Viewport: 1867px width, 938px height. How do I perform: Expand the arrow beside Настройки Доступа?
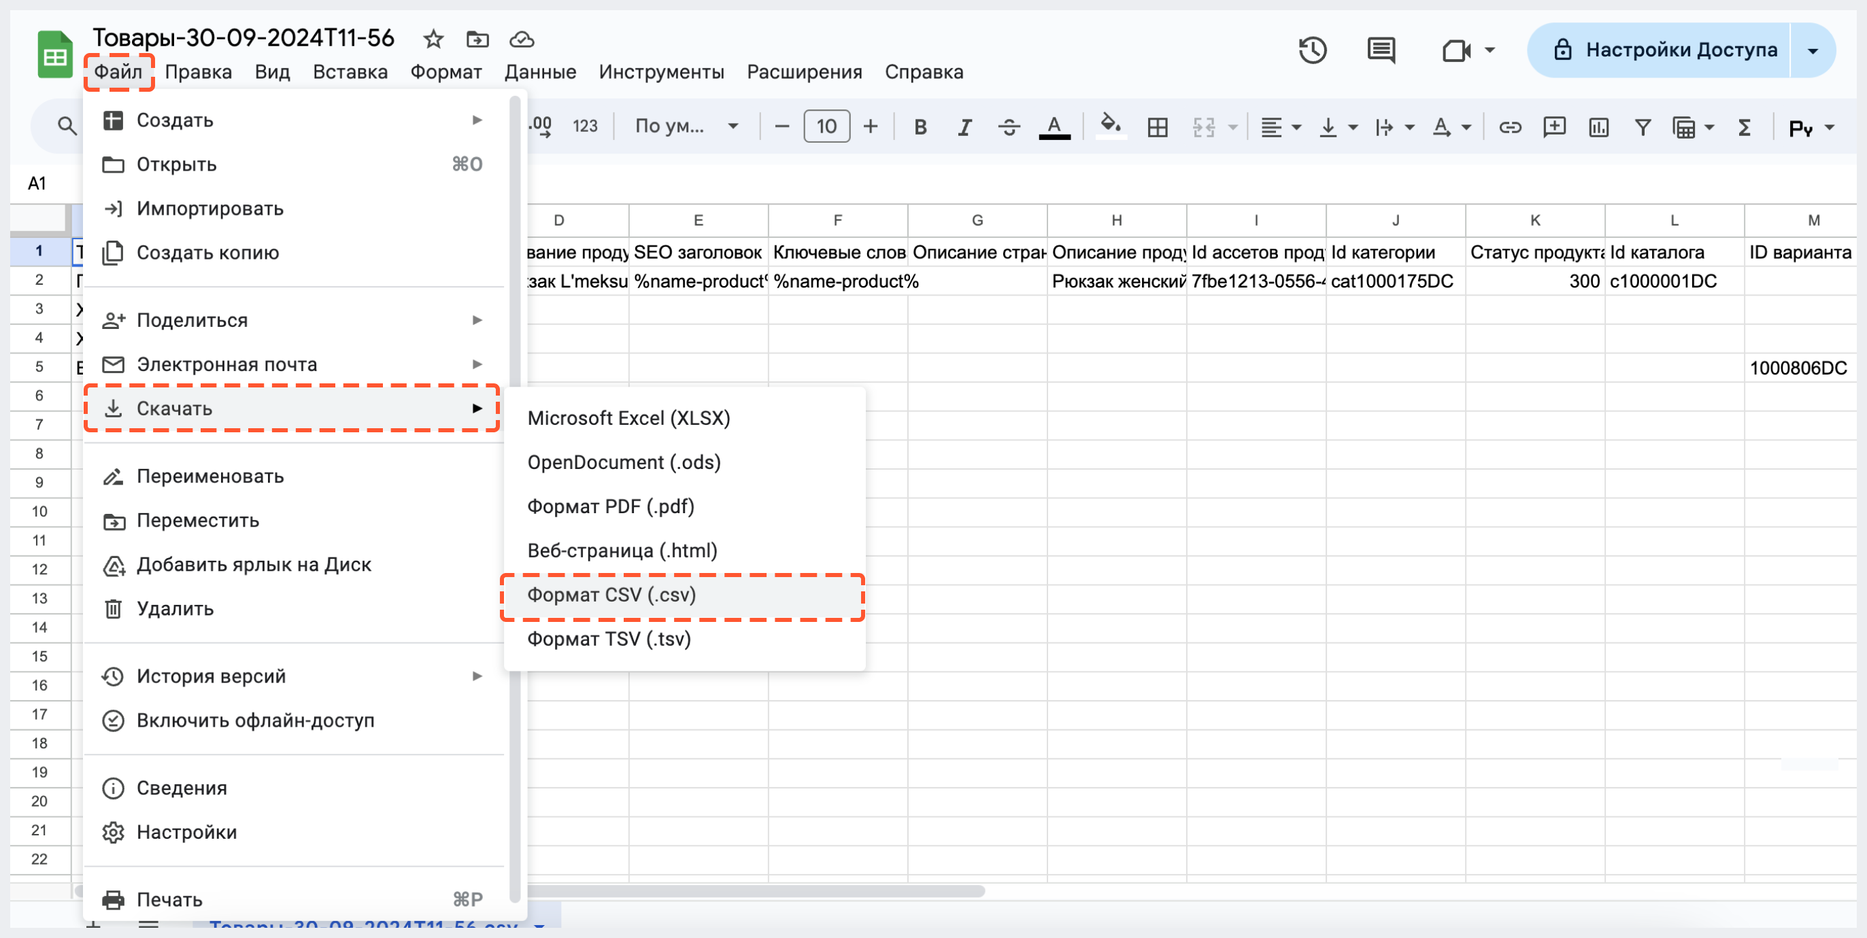click(1813, 51)
